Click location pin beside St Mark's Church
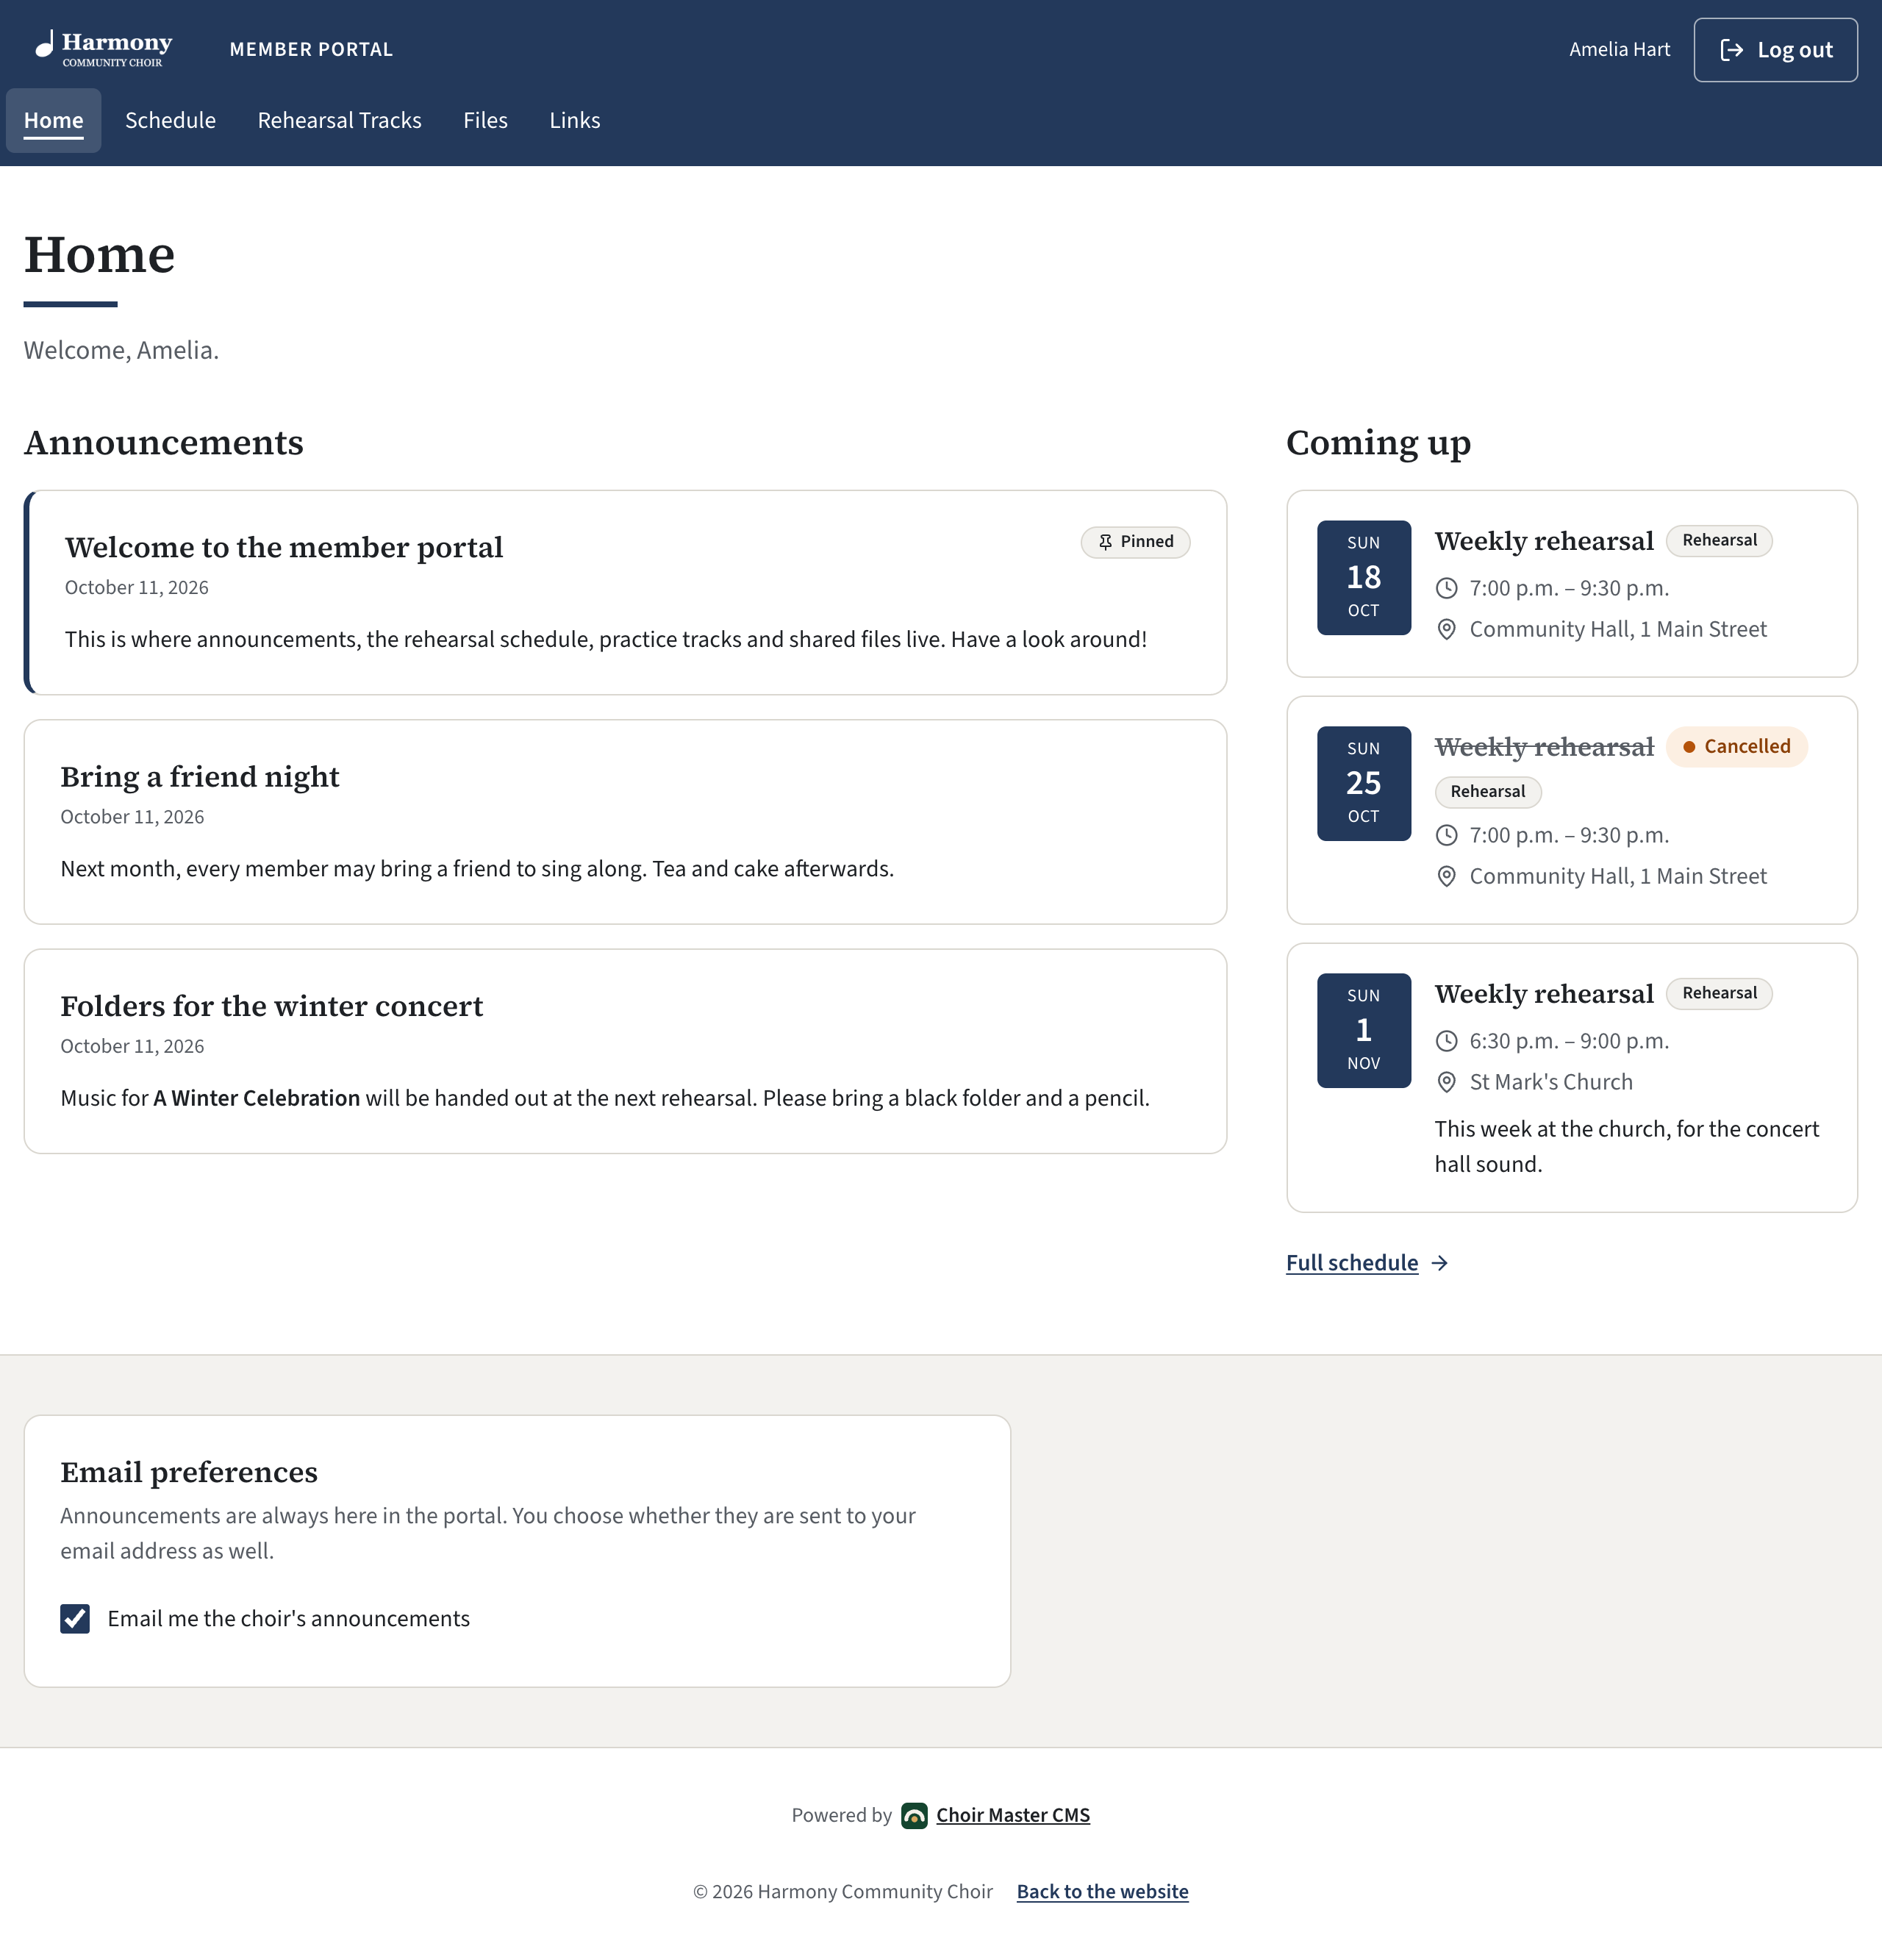This screenshot has width=1882, height=1960. click(1446, 1082)
